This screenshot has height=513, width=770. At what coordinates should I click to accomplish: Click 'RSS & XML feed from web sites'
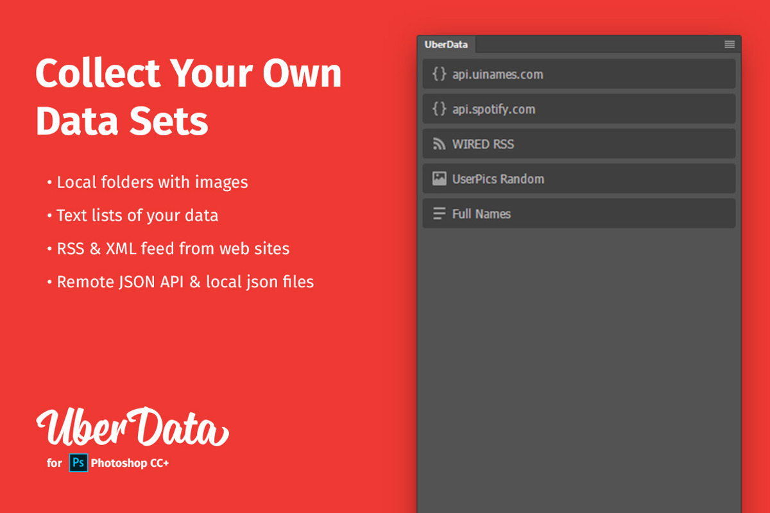(x=173, y=248)
